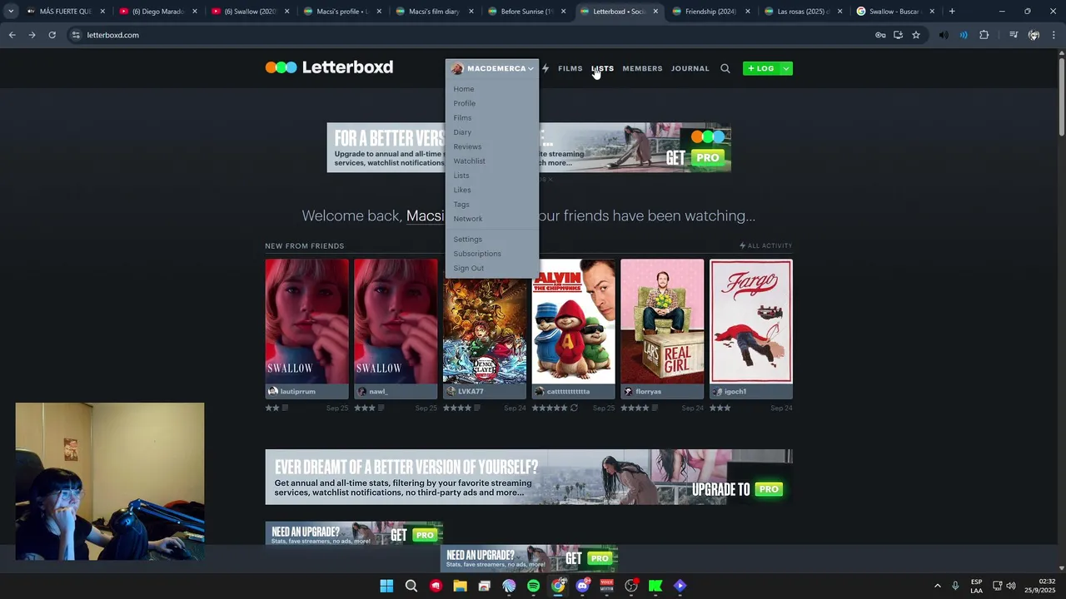Collapse the MACDEMERCA account dropdown
This screenshot has width=1066, height=599.
pyautogui.click(x=492, y=68)
